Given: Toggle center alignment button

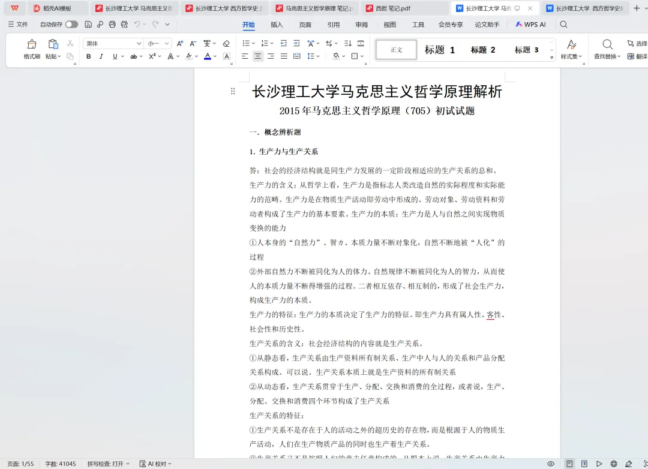Looking at the screenshot, I should 258,56.
